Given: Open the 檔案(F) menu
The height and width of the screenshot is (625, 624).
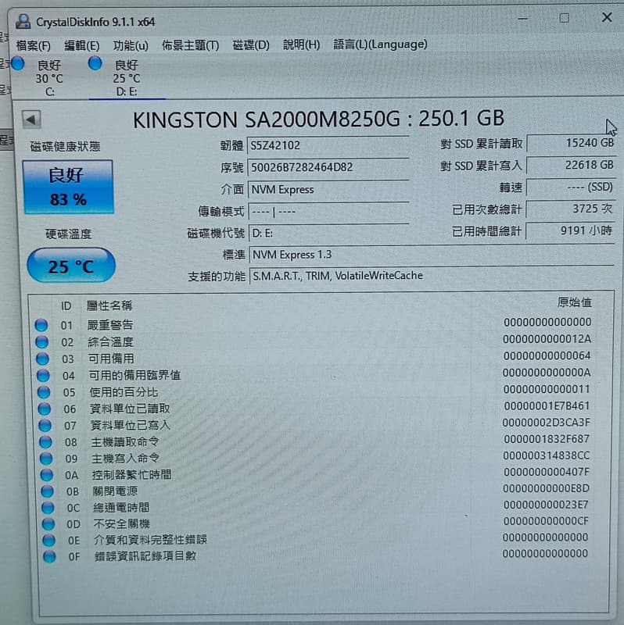Looking at the screenshot, I should click(33, 45).
